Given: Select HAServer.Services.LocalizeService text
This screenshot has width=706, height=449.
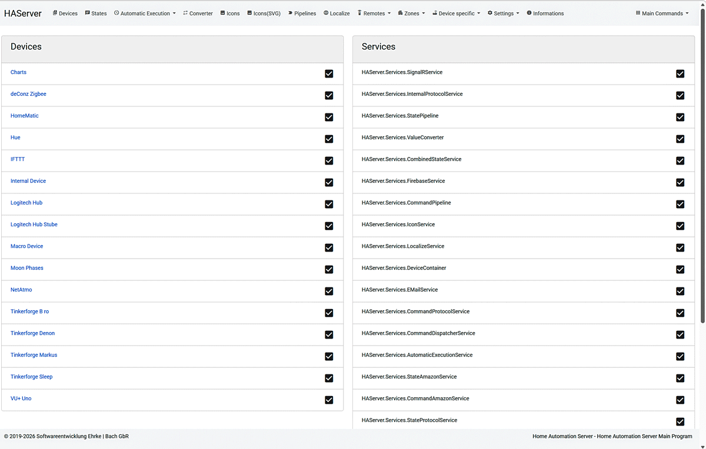Looking at the screenshot, I should [403, 246].
